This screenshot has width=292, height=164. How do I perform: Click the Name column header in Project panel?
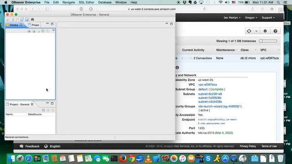(9, 114)
